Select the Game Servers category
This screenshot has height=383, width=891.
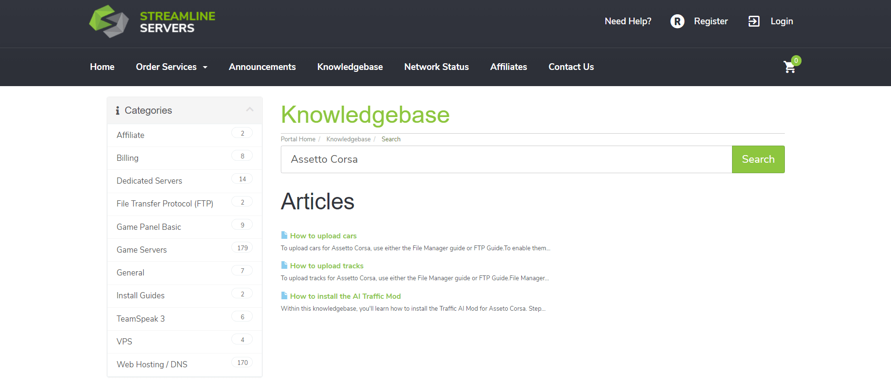[185, 250]
